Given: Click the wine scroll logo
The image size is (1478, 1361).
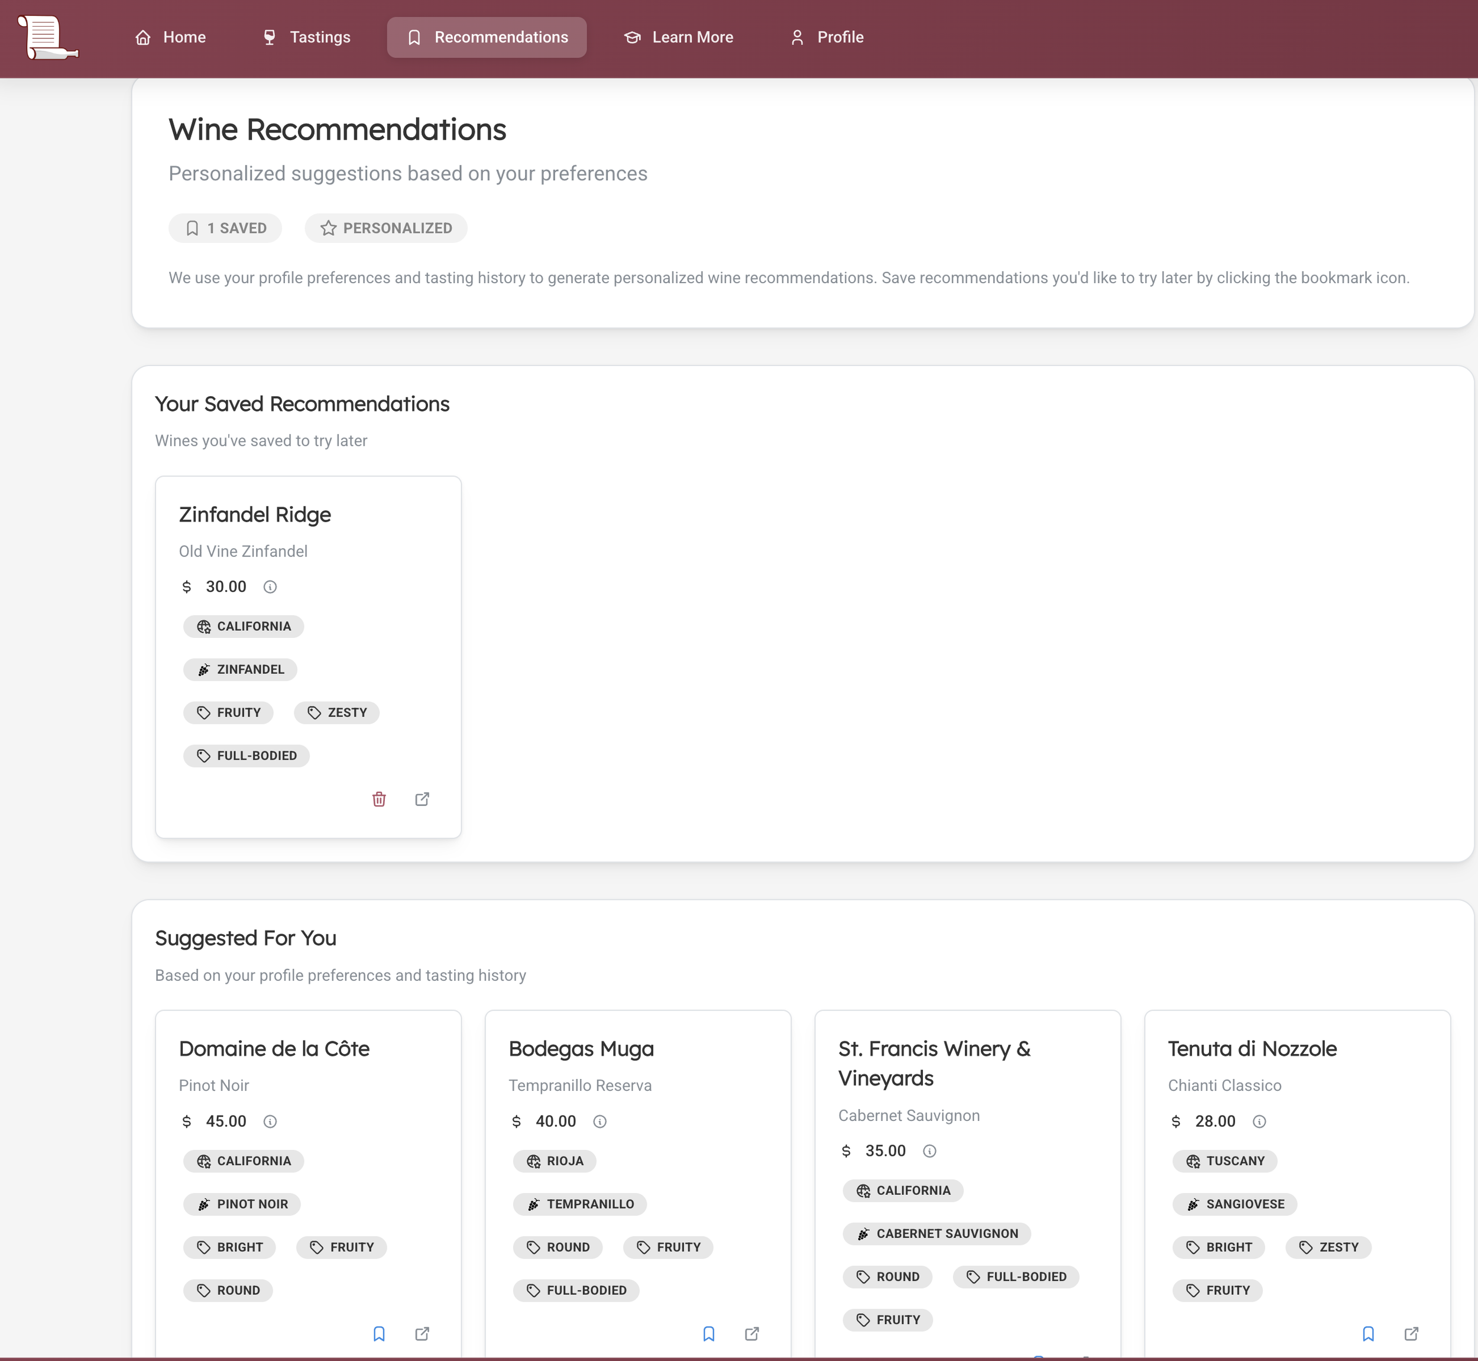Looking at the screenshot, I should 47,37.
